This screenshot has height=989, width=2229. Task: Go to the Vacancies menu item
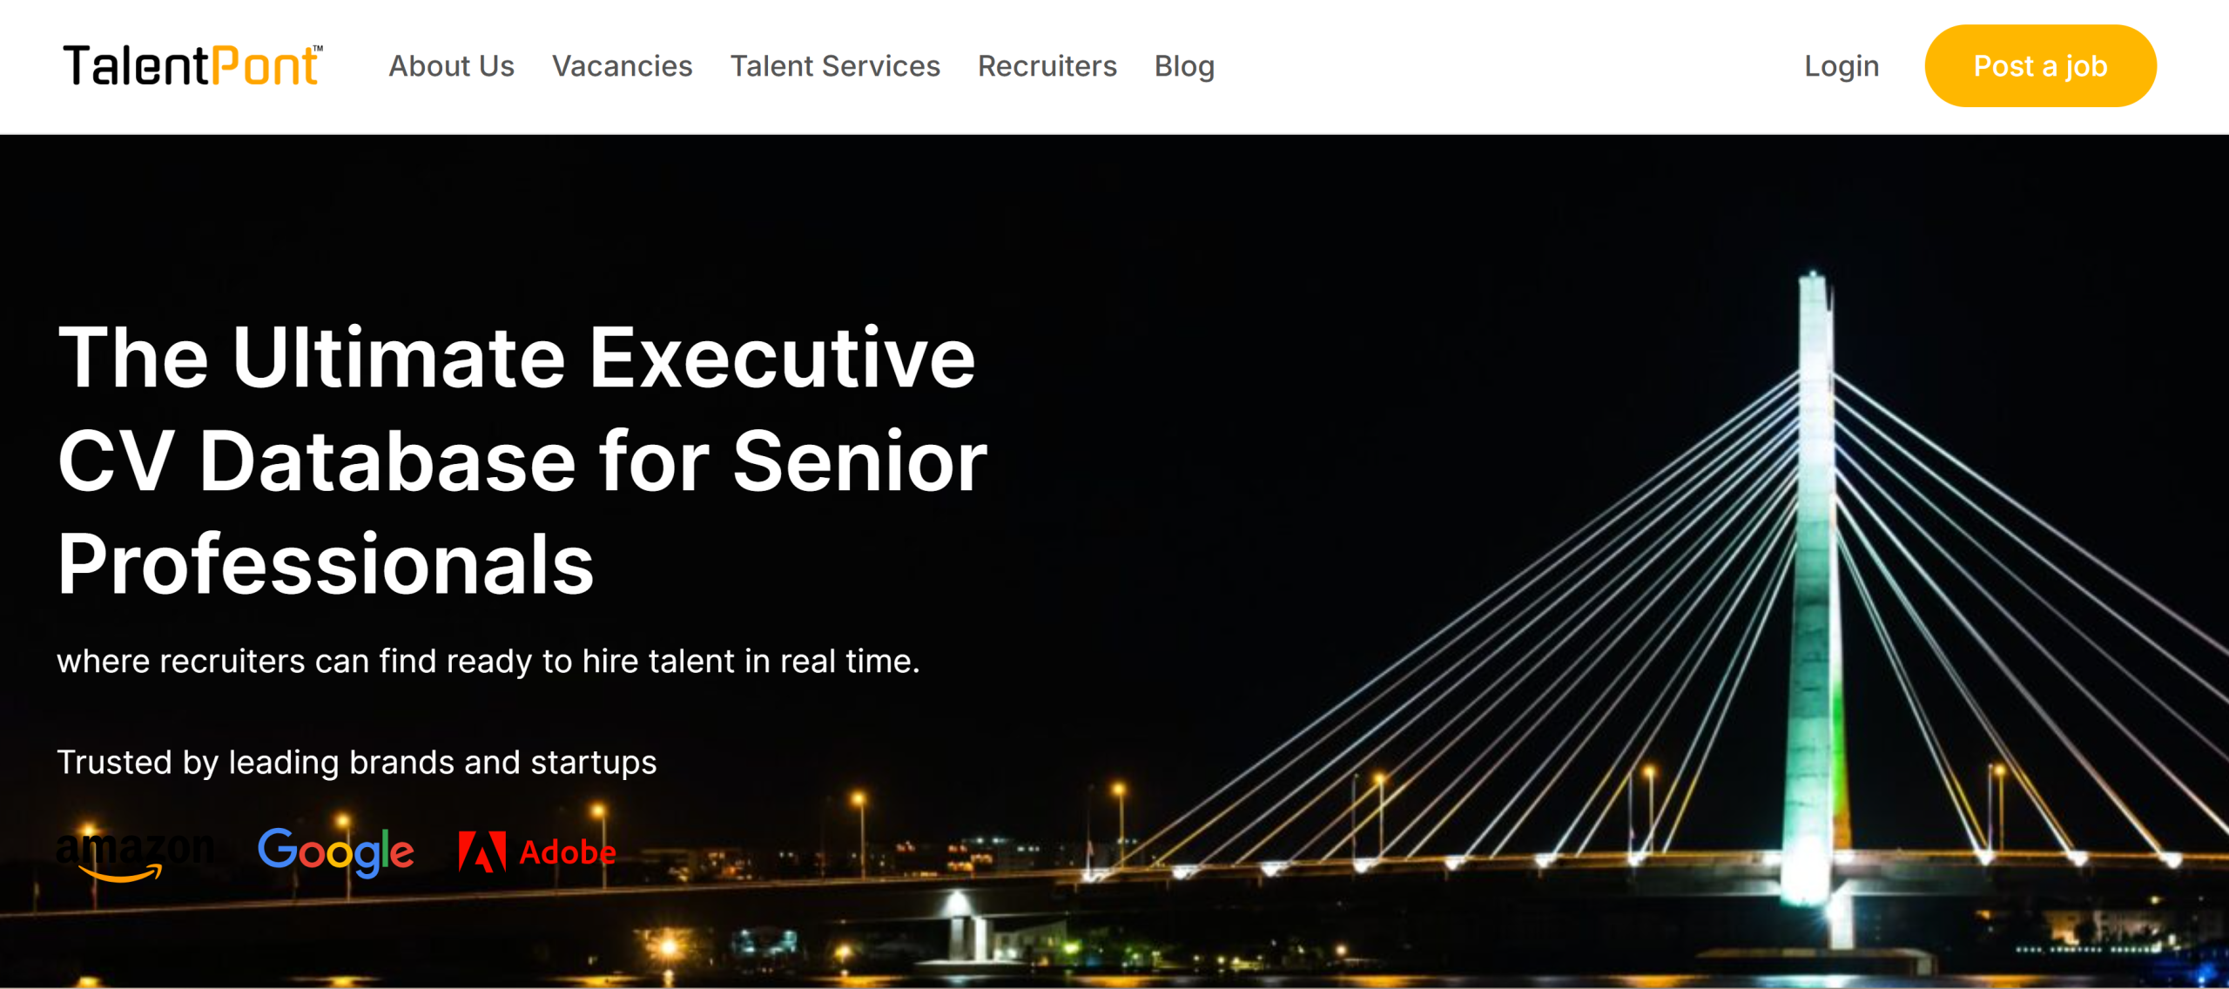(x=622, y=66)
